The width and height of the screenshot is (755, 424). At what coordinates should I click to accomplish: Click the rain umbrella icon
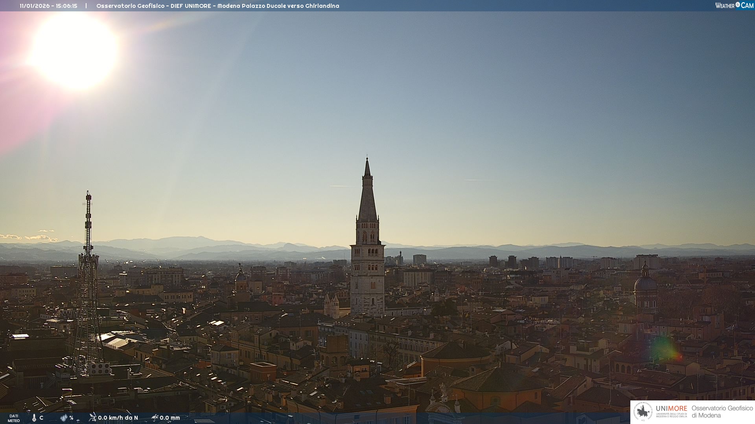[x=155, y=417]
